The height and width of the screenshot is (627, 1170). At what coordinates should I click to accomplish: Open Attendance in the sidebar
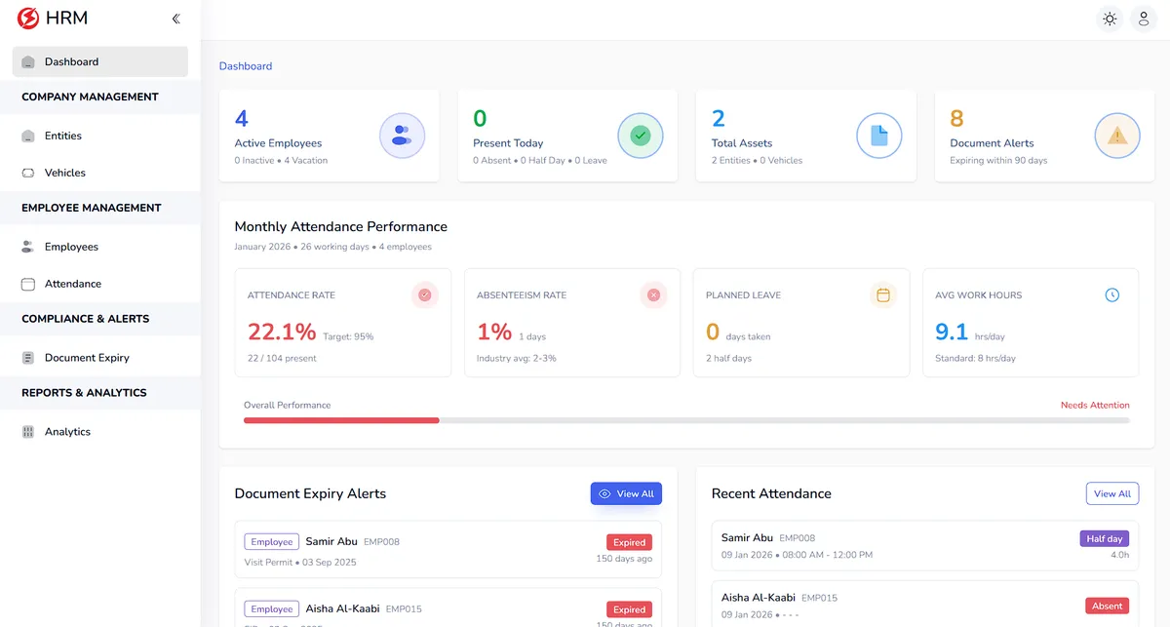100,284
